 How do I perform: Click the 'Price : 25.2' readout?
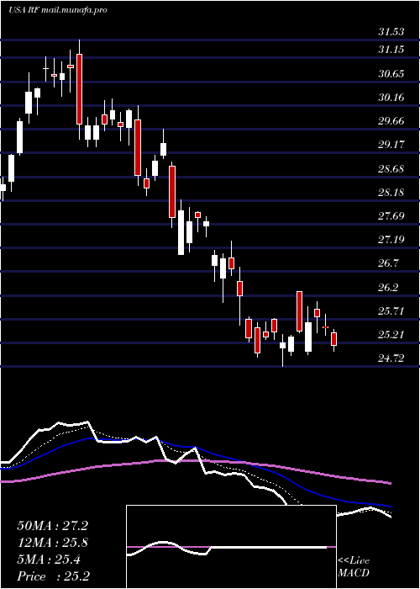click(53, 576)
